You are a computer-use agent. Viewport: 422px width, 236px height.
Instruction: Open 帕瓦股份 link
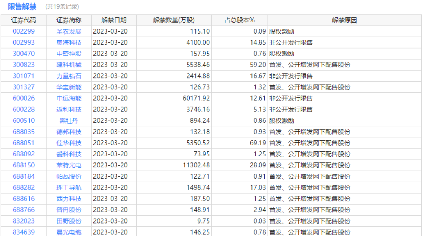click(x=69, y=176)
